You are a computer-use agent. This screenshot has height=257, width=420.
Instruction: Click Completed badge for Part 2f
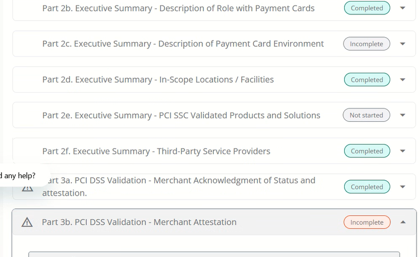[367, 151]
